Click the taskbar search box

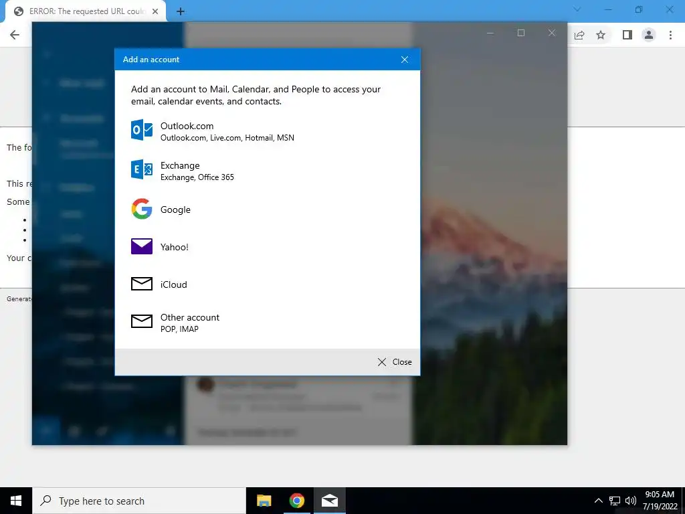pyautogui.click(x=139, y=501)
